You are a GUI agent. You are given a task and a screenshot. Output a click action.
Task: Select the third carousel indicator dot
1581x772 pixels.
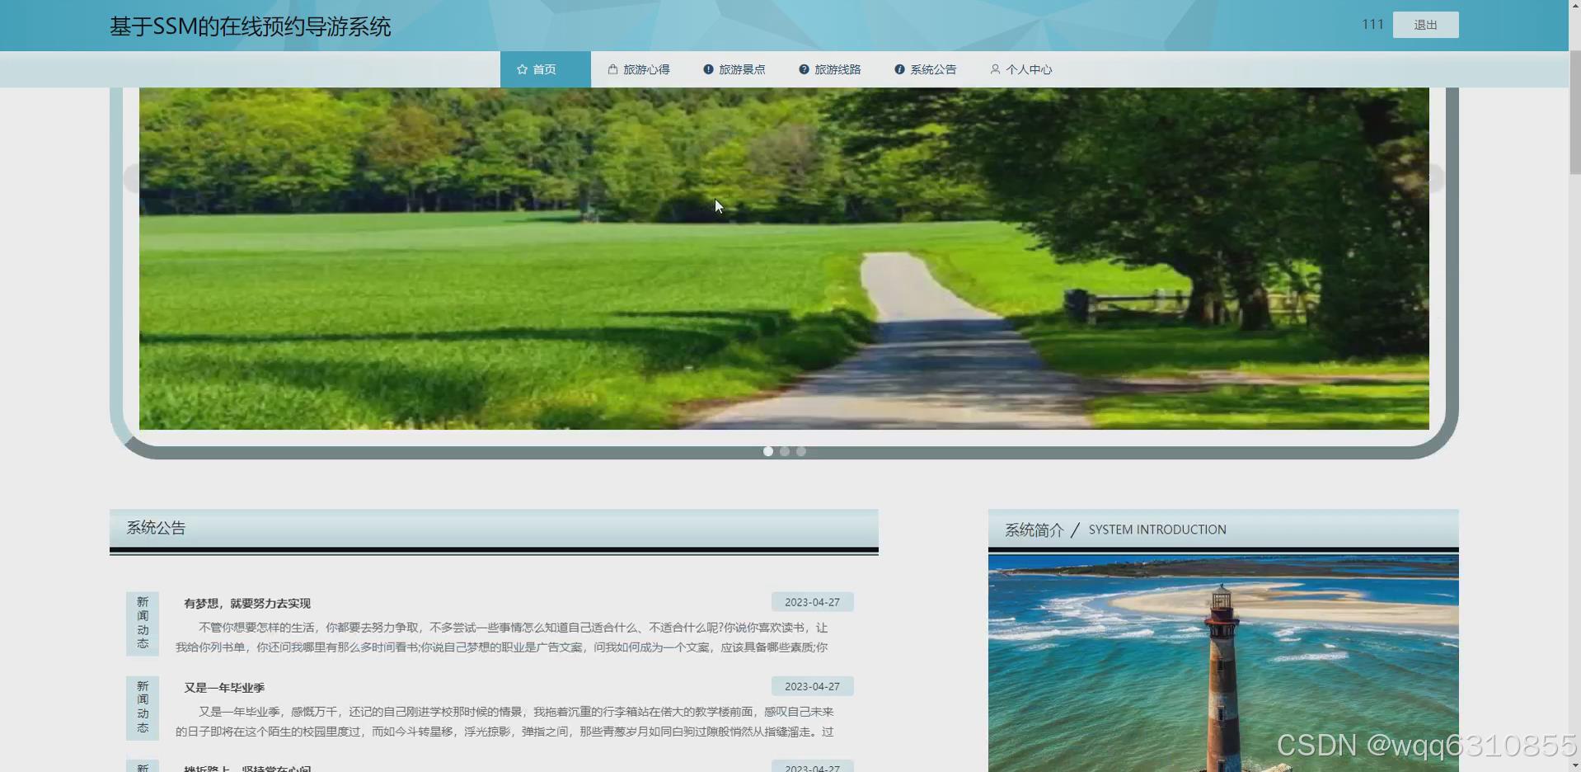tap(801, 451)
